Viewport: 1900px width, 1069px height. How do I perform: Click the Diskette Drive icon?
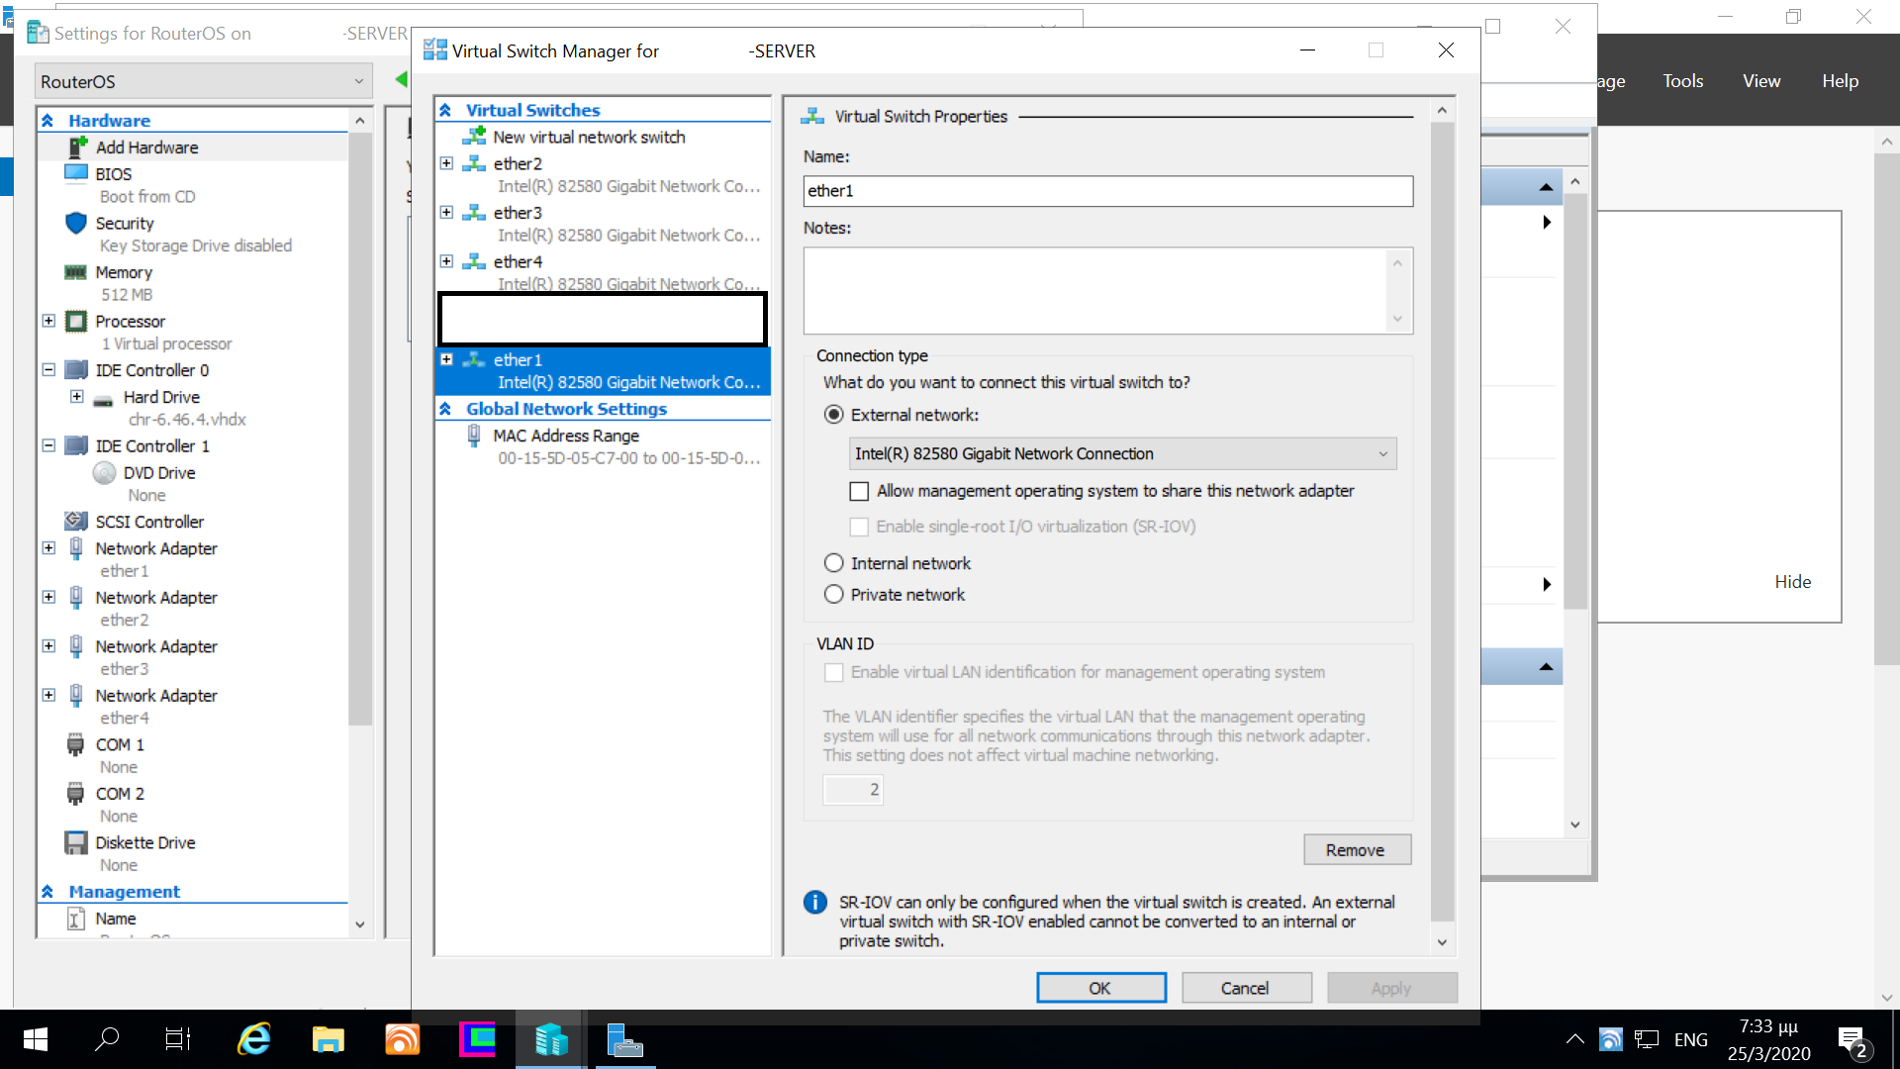click(76, 842)
